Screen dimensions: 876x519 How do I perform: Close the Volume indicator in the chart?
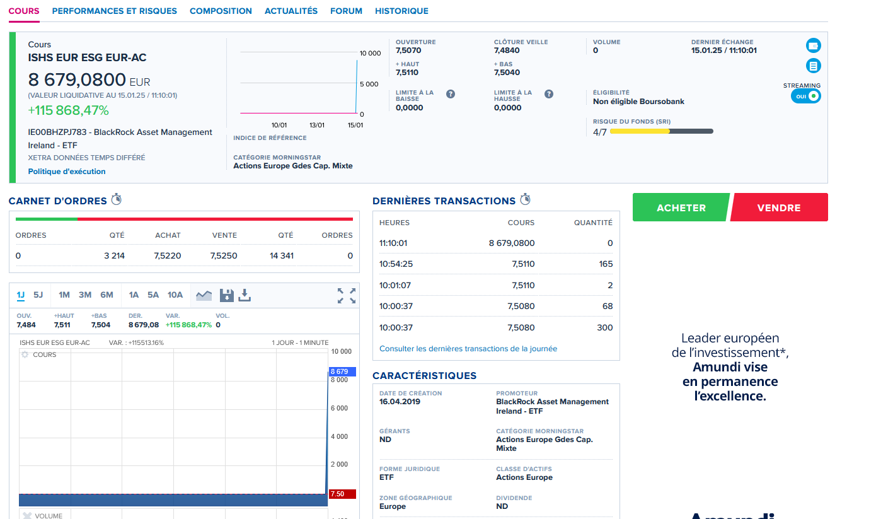pos(27,515)
